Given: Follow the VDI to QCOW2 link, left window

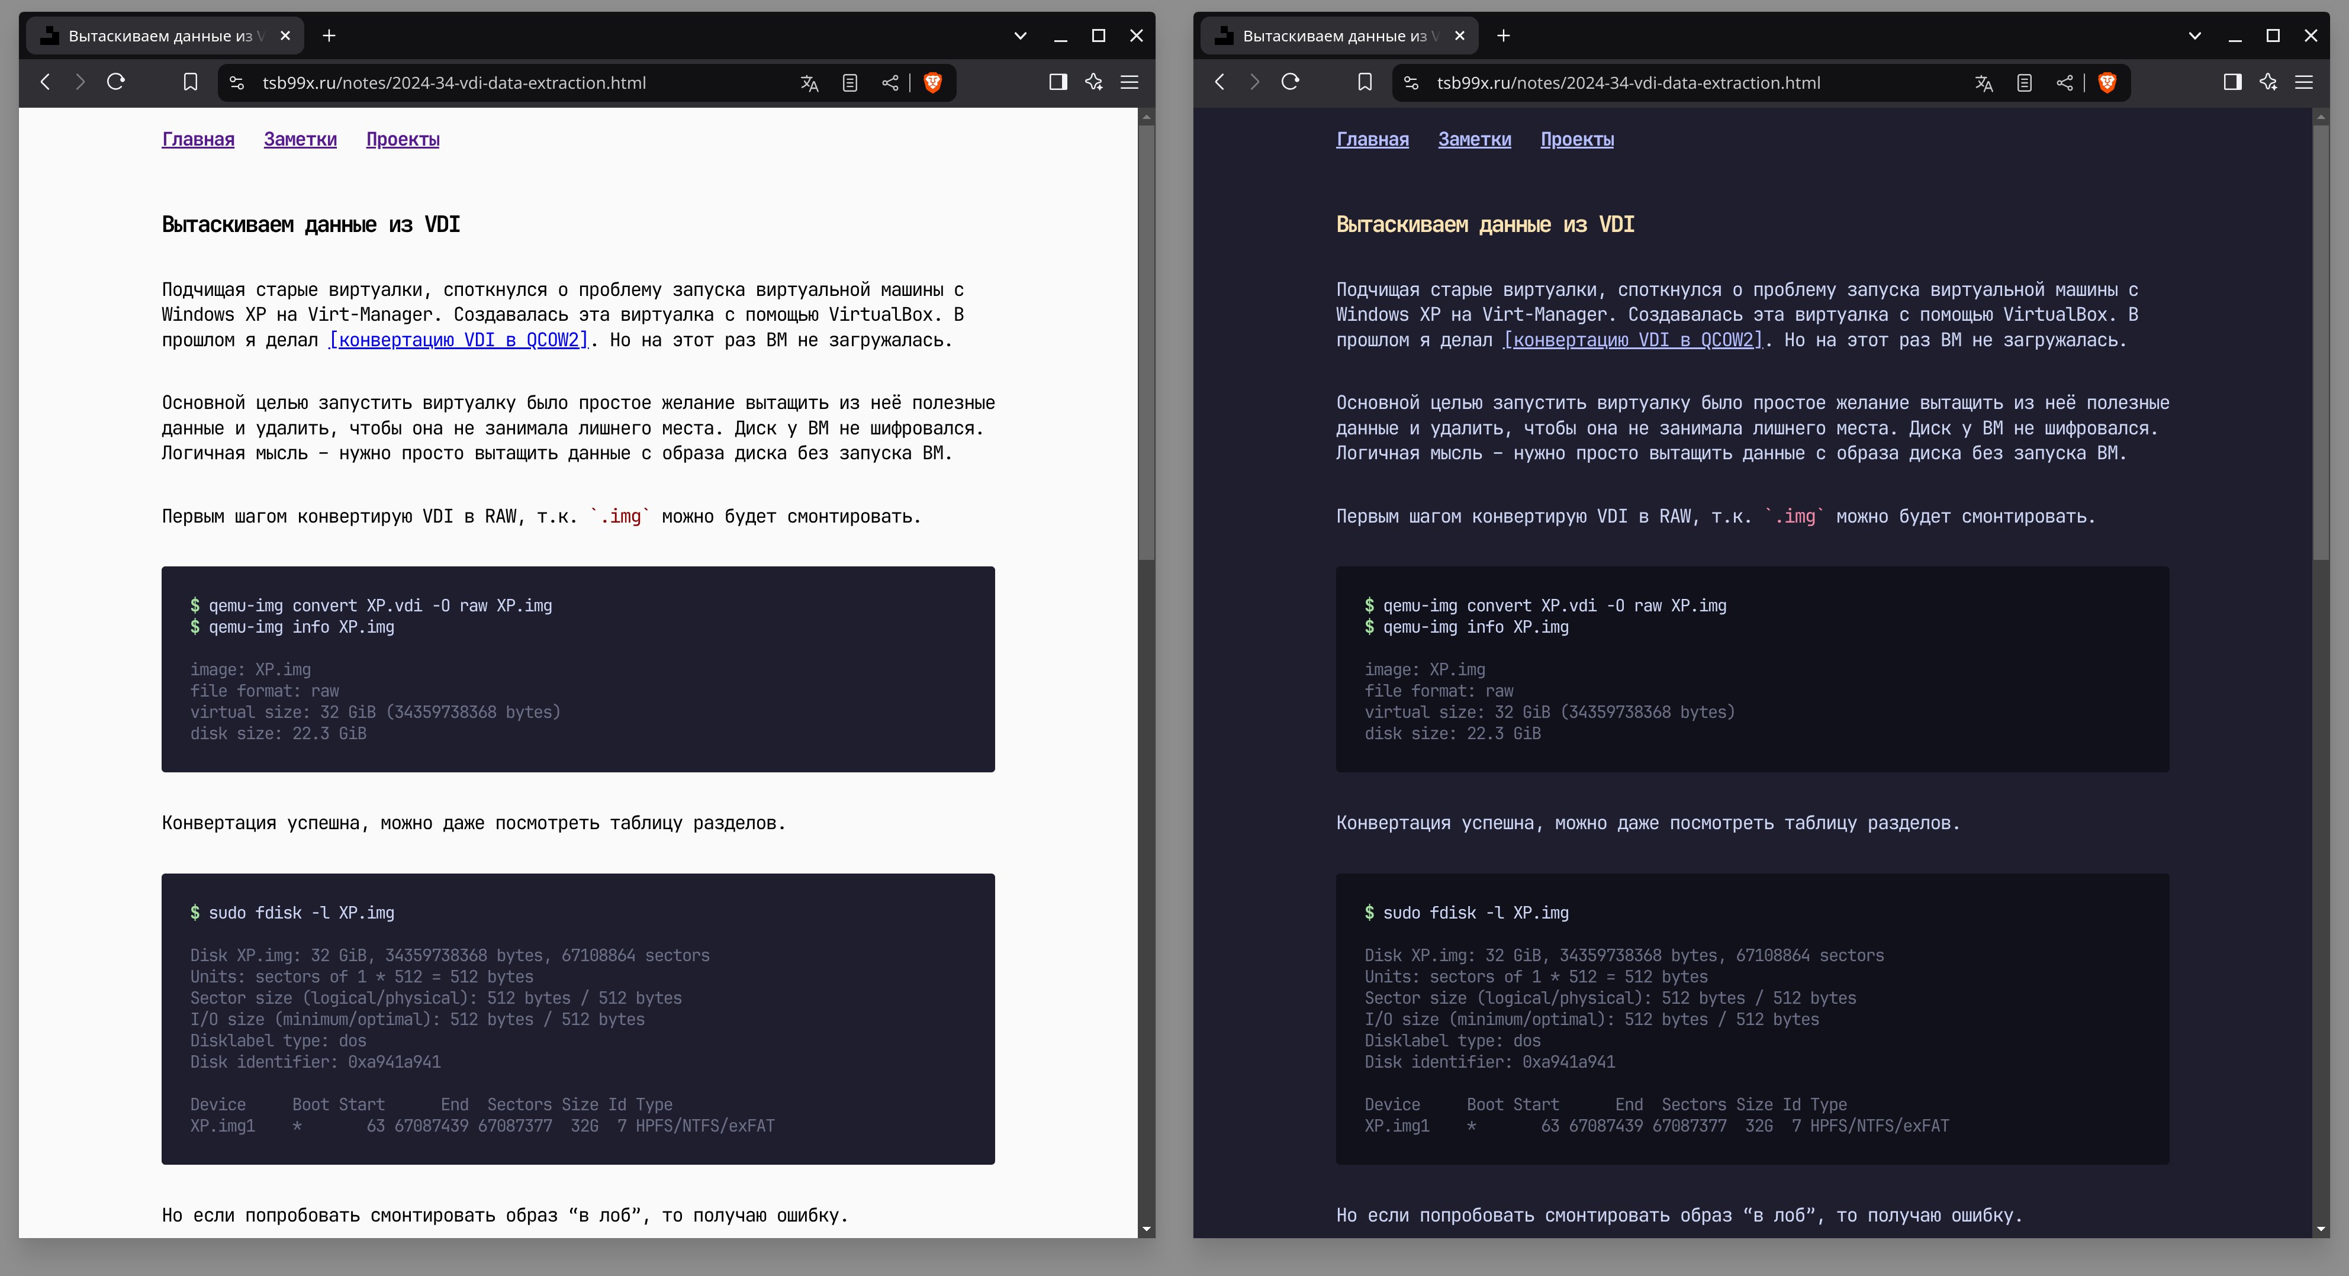Looking at the screenshot, I should [x=459, y=340].
